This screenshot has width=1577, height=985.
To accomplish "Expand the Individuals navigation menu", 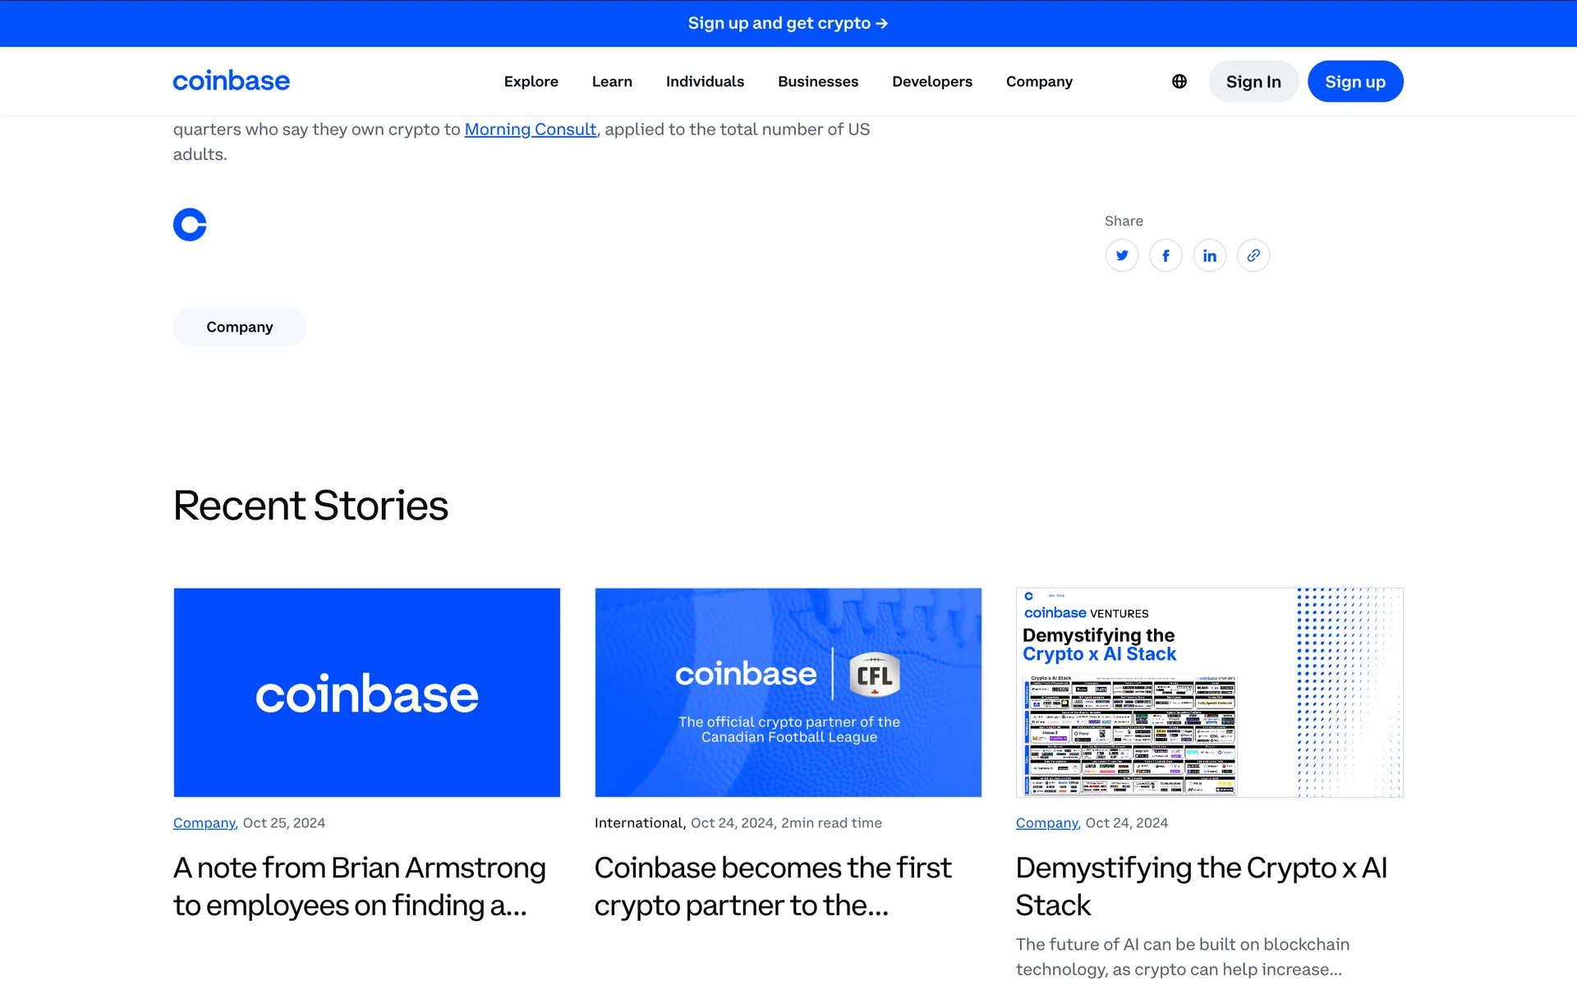I will [705, 81].
